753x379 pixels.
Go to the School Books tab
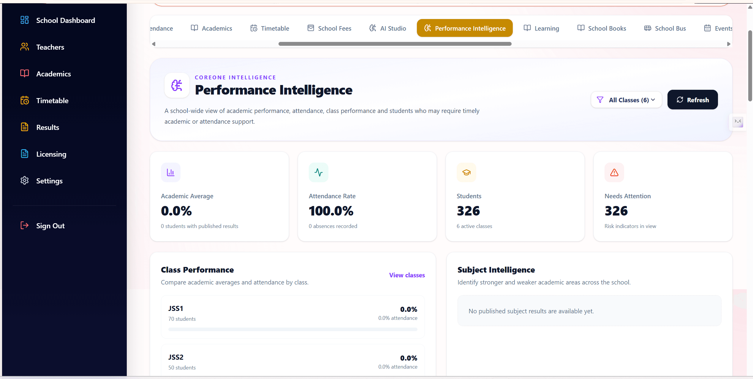coord(602,28)
